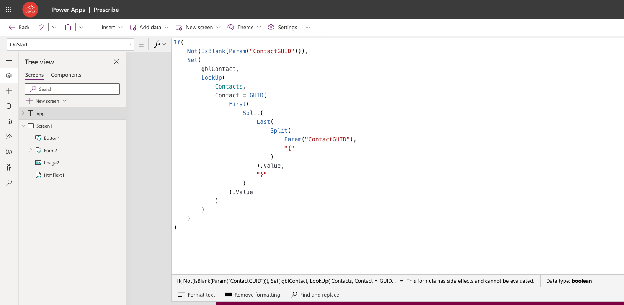624x305 pixels.
Task: Toggle the hamburger menu to collapse sidebar
Action: click(x=9, y=61)
